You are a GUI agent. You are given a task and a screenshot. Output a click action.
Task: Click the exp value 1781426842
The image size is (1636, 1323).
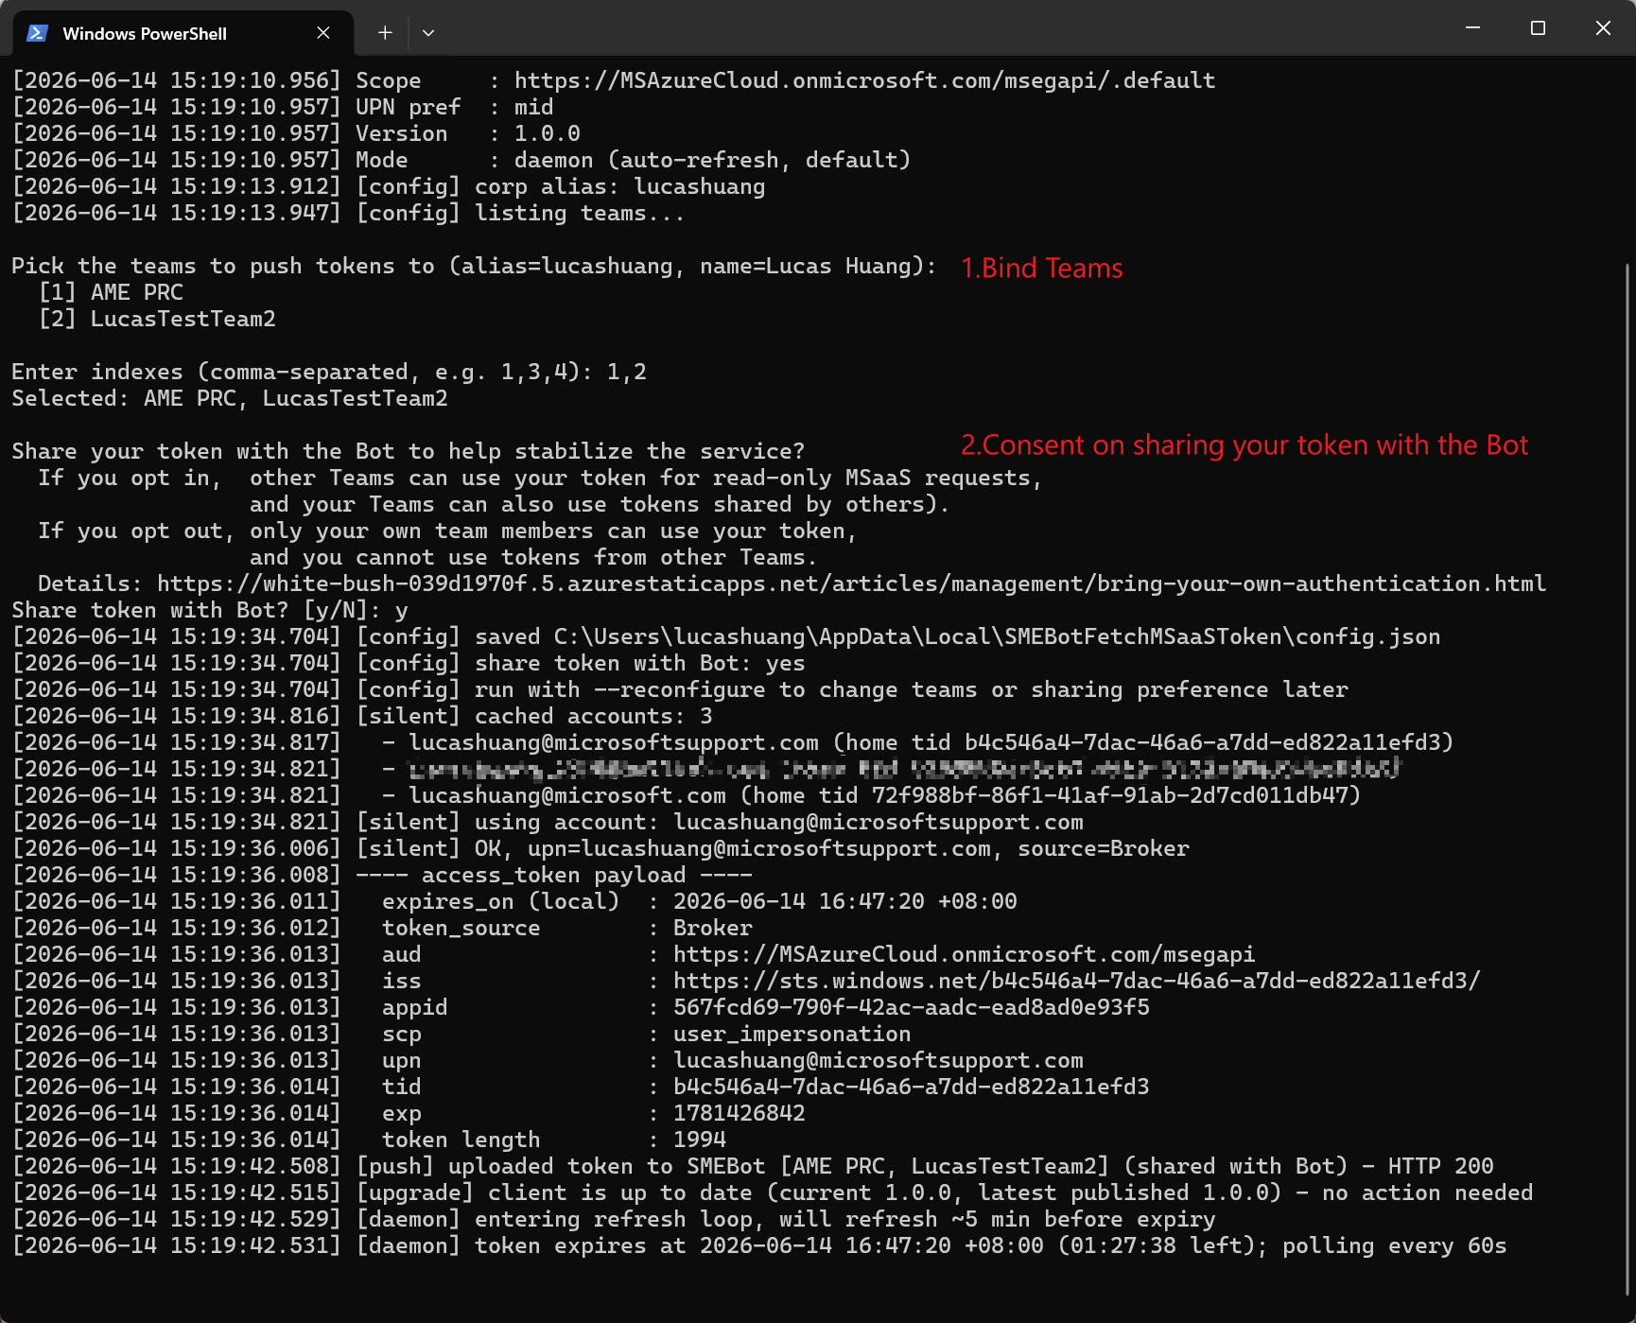[x=740, y=1113]
